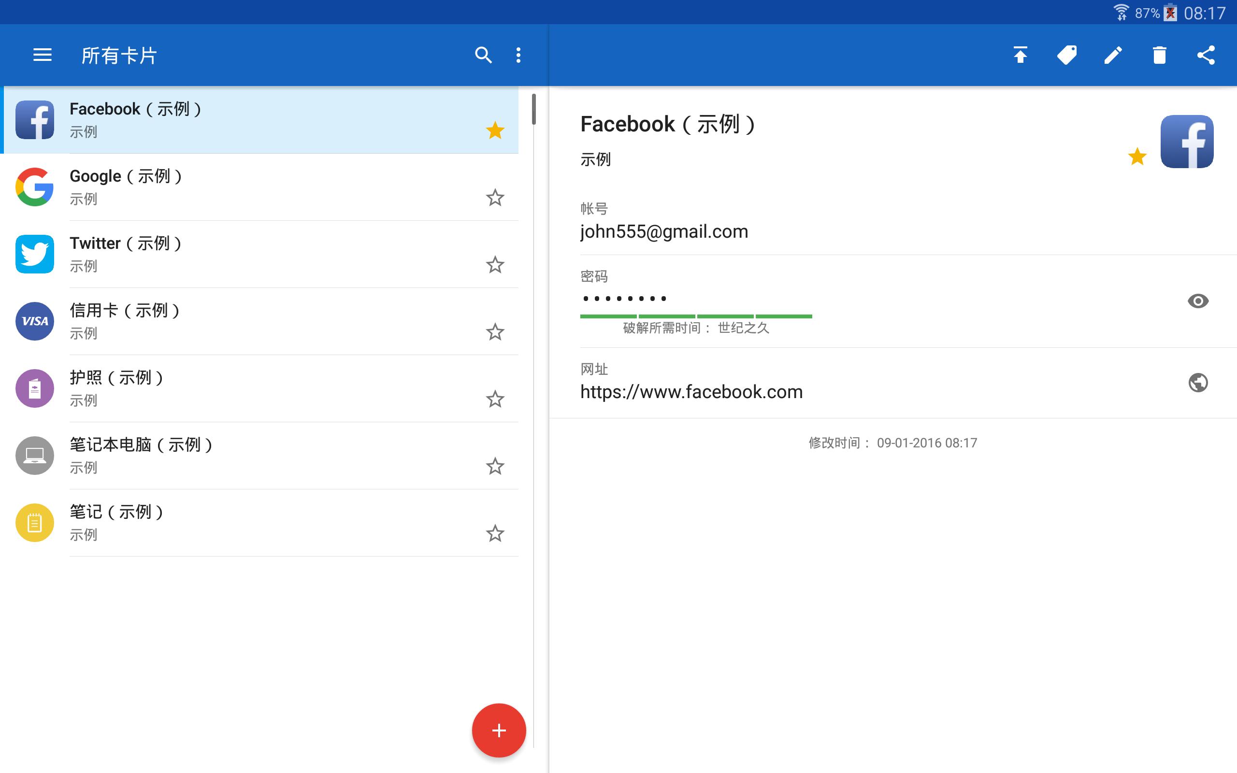Favorite the 护照 card
This screenshot has width=1237, height=773.
tap(495, 399)
